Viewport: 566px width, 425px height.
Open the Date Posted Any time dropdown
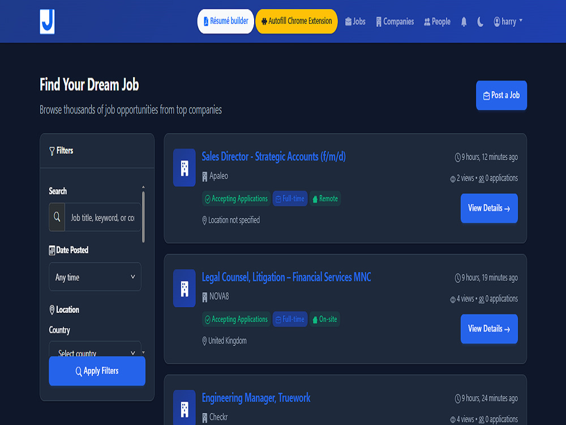coord(95,277)
